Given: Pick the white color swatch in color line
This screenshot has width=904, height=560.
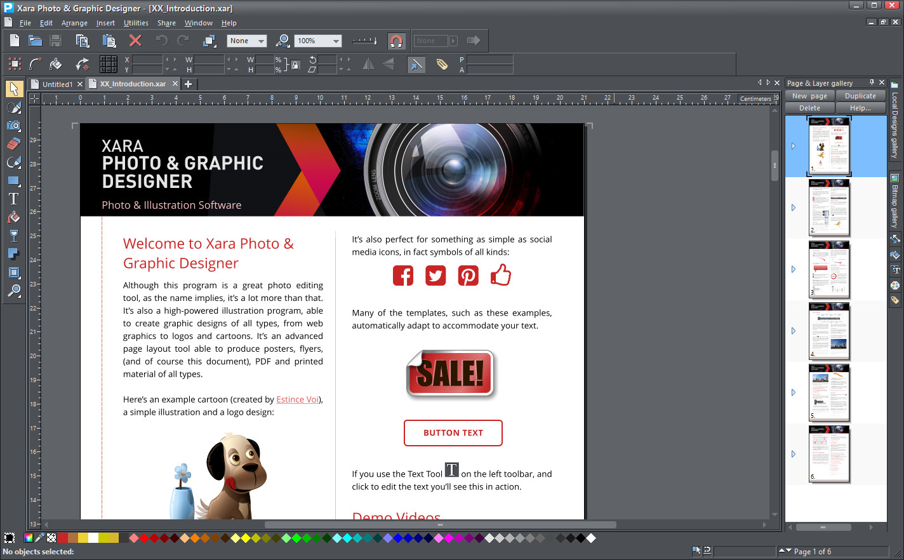Looking at the screenshot, I should click(x=93, y=538).
